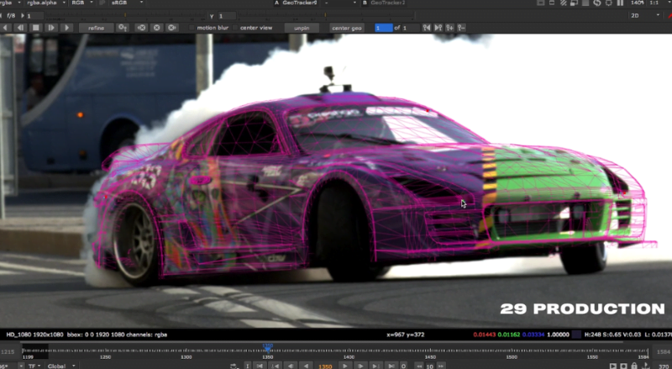
Task: Click the viewer refresh icon in top toolbar
Action: pyautogui.click(x=599, y=3)
